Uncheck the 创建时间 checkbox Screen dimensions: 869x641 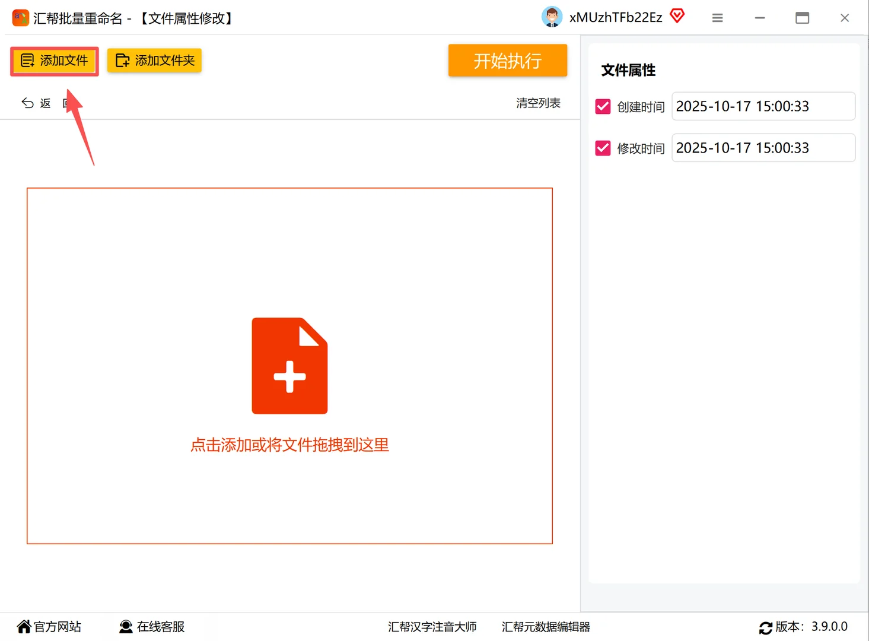tap(603, 106)
